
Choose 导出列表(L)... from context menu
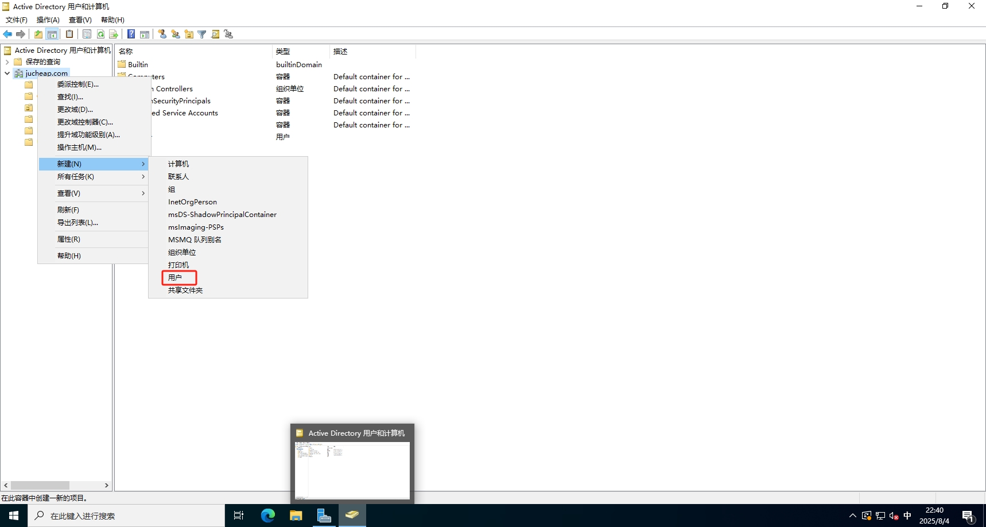(94, 223)
